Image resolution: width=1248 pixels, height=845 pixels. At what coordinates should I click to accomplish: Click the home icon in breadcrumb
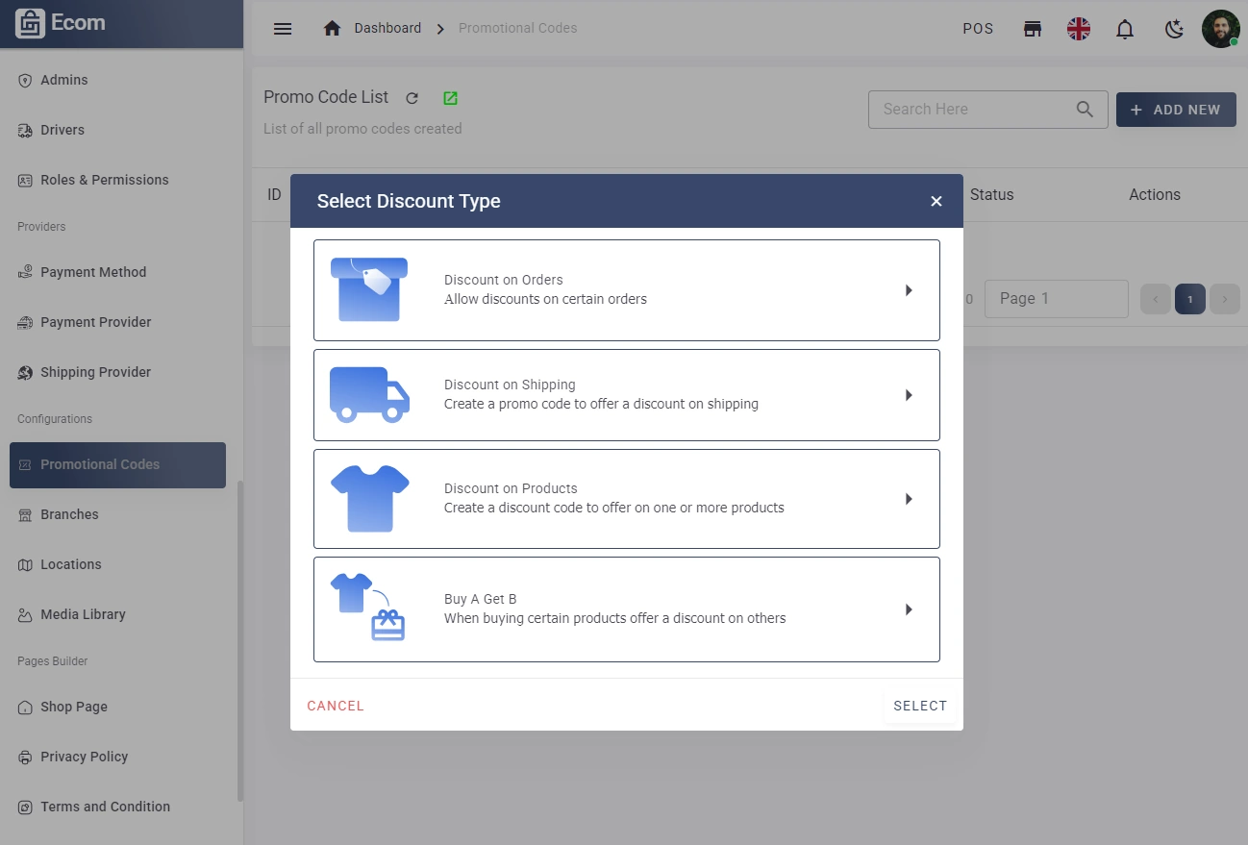[332, 29]
